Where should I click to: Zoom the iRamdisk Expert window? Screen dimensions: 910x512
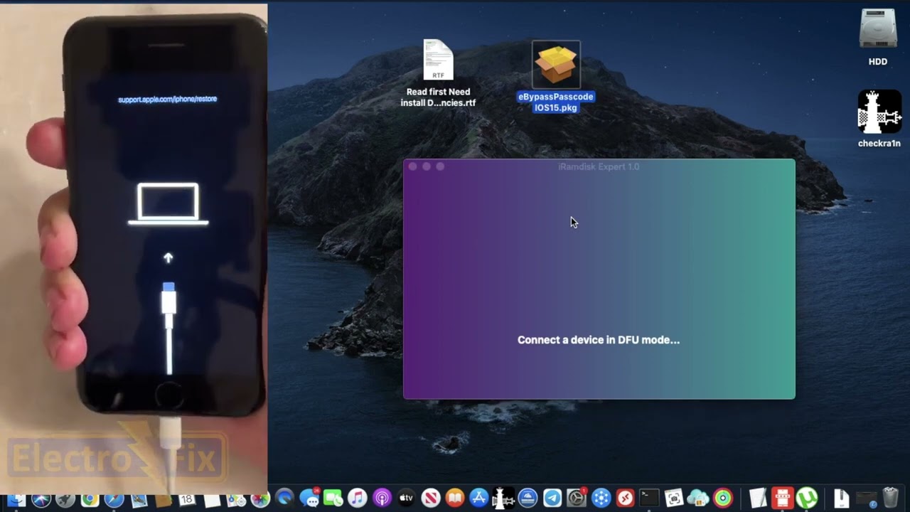[440, 166]
